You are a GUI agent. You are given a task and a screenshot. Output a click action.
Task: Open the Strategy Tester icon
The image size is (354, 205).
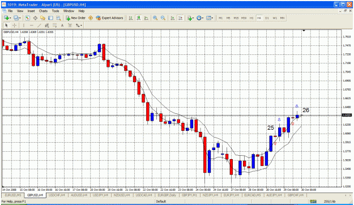tap(58, 18)
